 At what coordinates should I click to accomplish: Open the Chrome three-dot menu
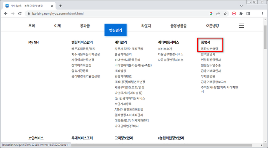[x=262, y=14]
